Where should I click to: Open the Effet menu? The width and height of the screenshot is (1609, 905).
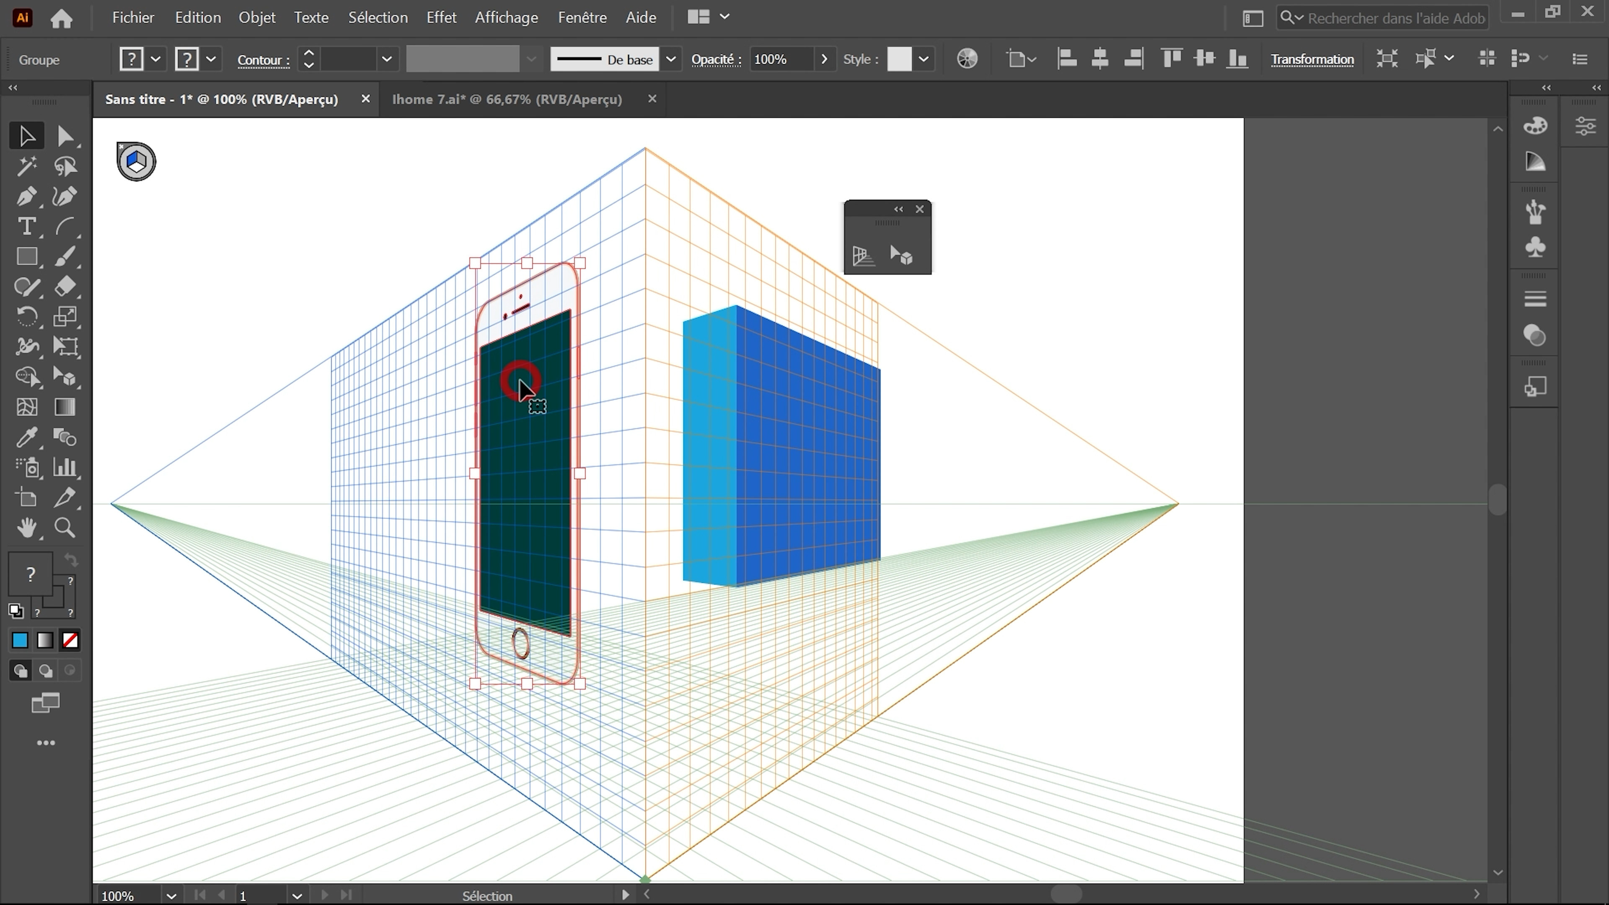(x=441, y=18)
